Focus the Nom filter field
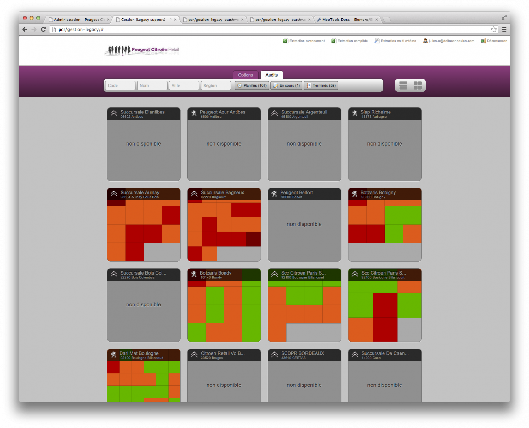529x428 pixels. click(x=152, y=85)
